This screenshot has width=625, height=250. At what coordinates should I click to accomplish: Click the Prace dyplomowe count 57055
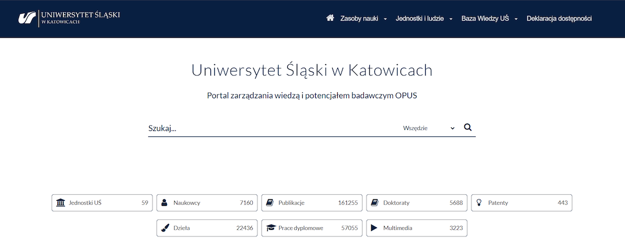350,228
